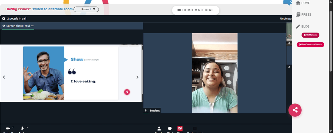Click the folder icon on Demo Material
333x133 pixels.
(179, 10)
